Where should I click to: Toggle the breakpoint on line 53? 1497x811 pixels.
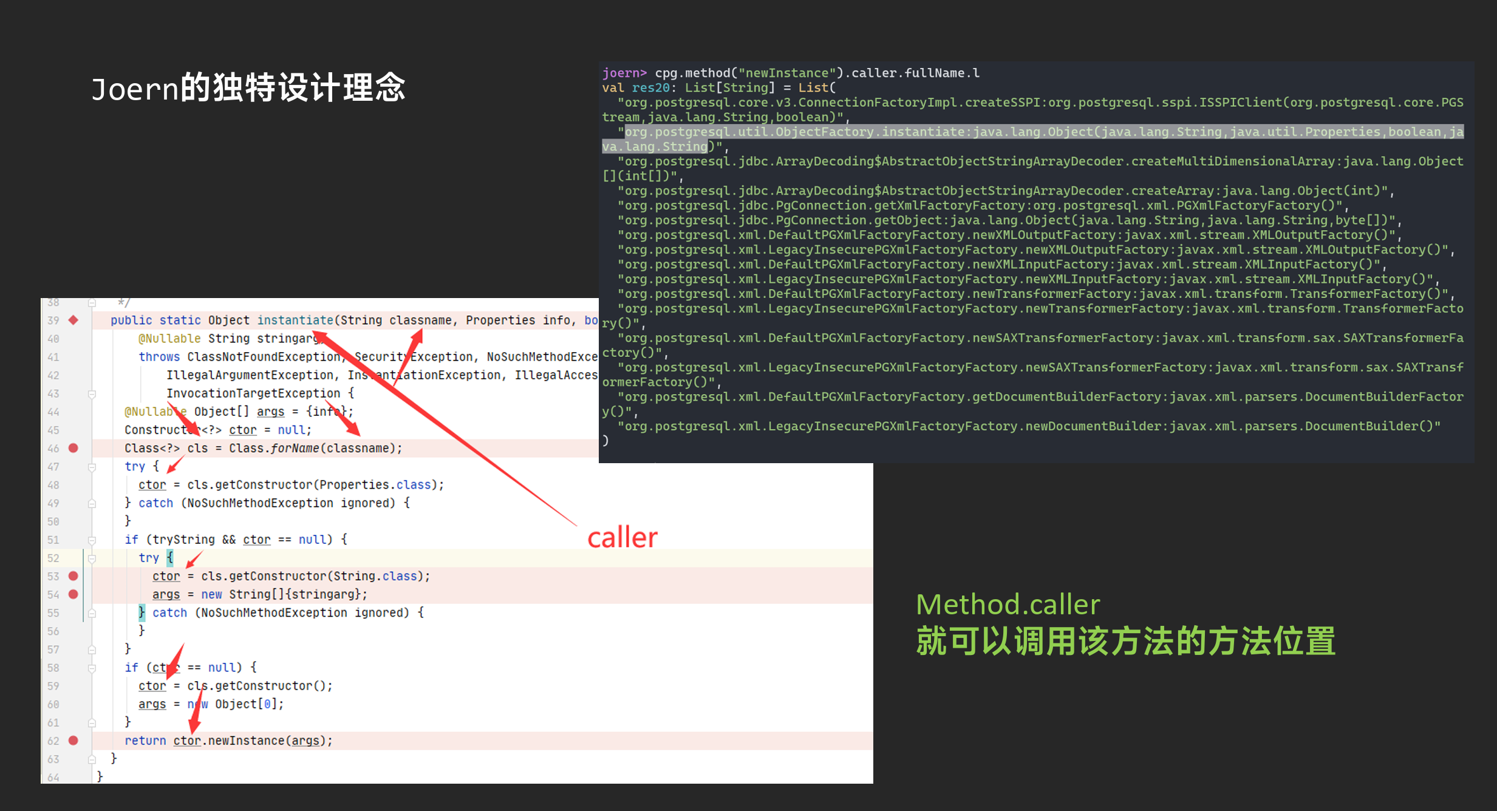[73, 576]
